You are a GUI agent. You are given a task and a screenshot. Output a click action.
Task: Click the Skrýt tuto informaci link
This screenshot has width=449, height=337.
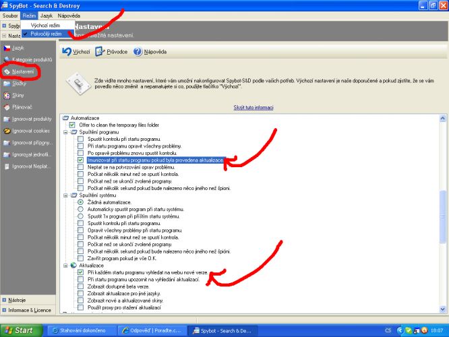pos(253,107)
